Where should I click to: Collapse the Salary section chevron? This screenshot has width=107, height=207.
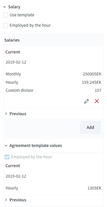(x=5, y=7)
